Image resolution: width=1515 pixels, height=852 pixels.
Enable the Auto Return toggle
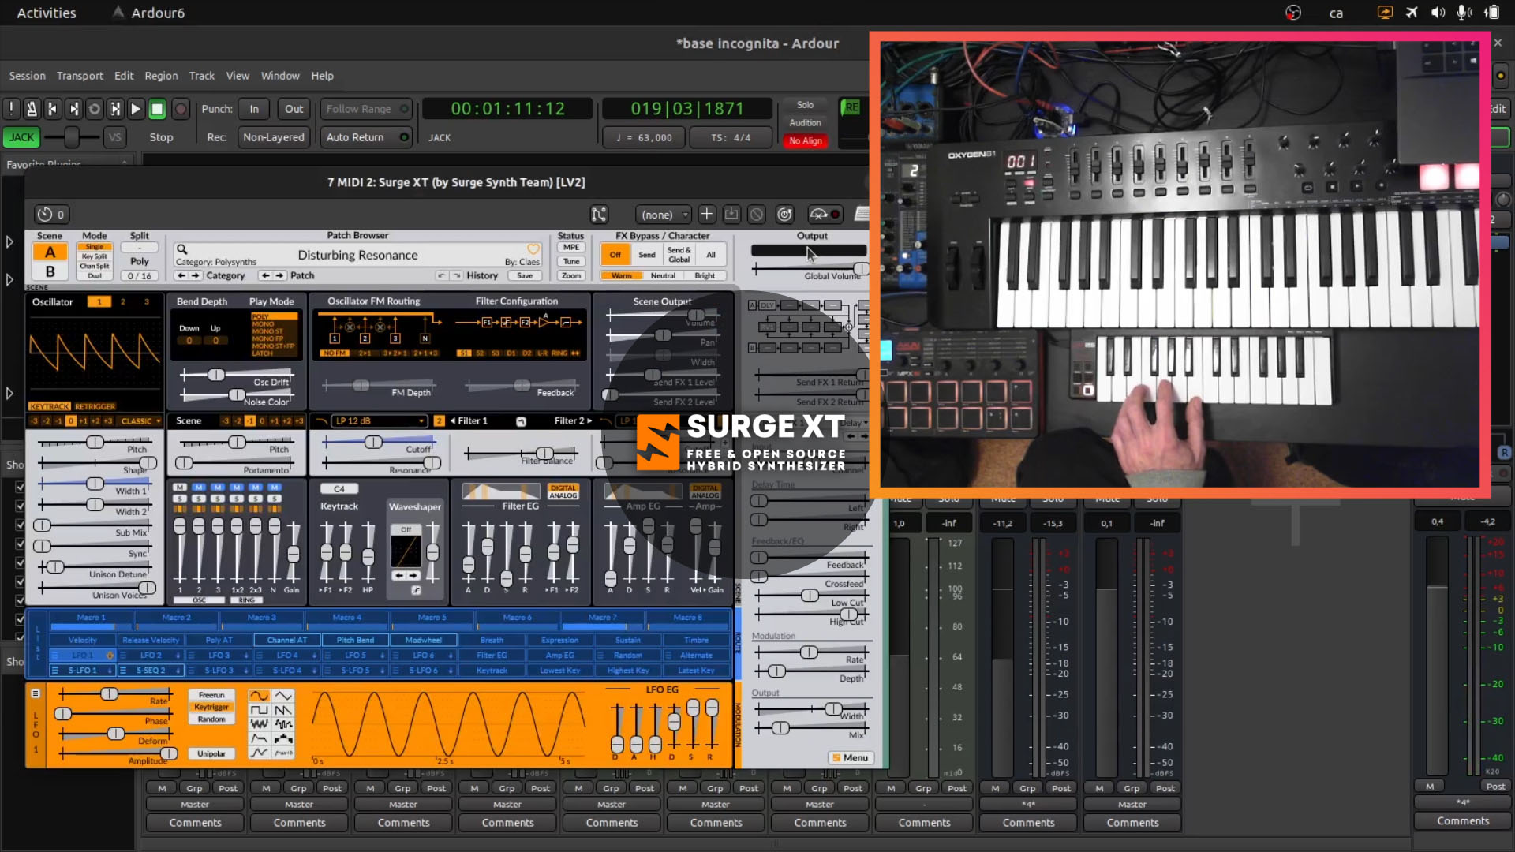click(x=366, y=137)
